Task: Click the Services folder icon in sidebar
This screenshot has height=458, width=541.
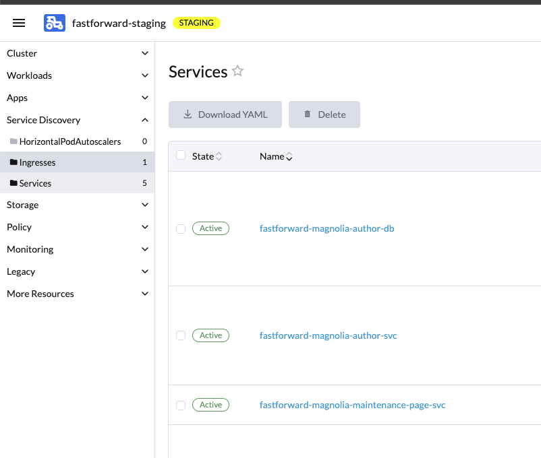Action: 13,183
